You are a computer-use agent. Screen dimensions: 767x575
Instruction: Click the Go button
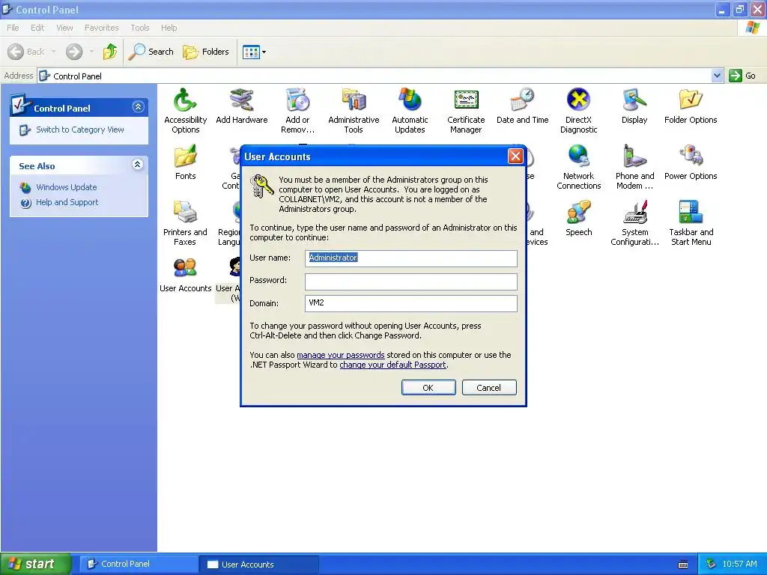(742, 76)
